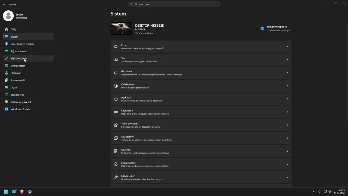The image size is (348, 196).
Task: Click the back arrow next to Ayarlar
Action: point(4,4)
